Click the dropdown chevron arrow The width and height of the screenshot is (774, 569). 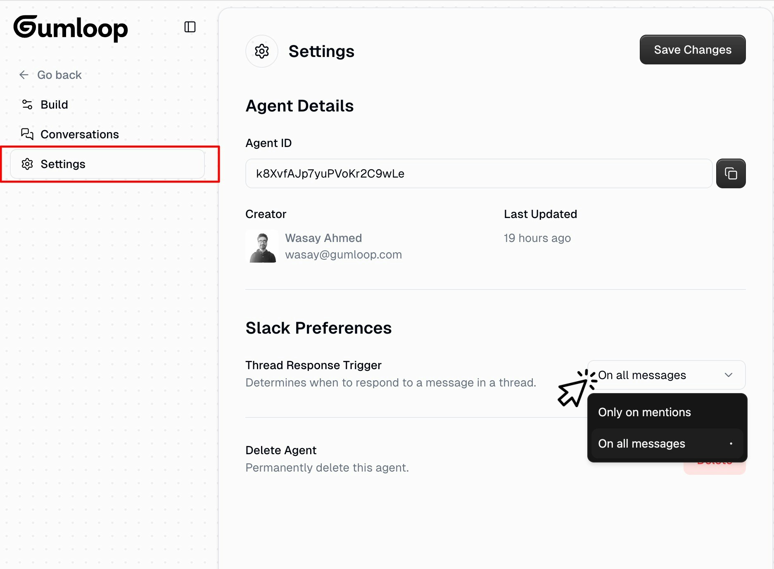[x=729, y=375]
